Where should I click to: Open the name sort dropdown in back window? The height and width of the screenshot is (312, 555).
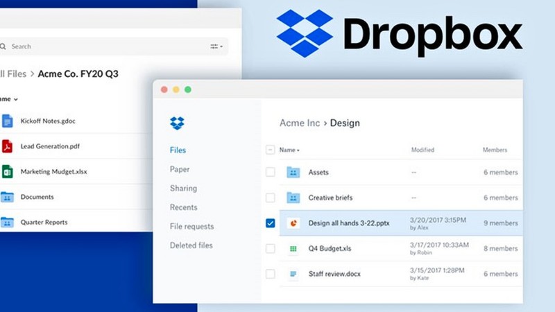click(x=9, y=99)
